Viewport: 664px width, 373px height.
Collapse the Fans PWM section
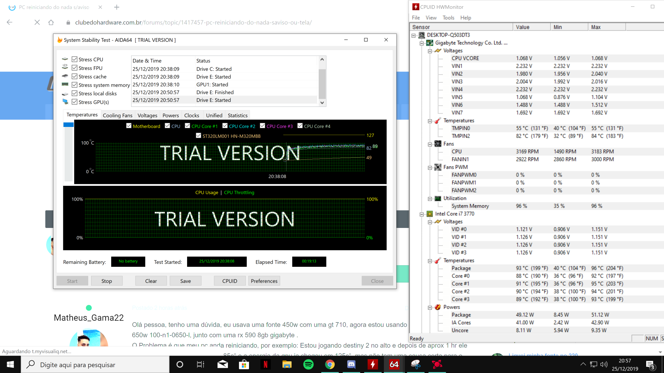click(x=430, y=167)
